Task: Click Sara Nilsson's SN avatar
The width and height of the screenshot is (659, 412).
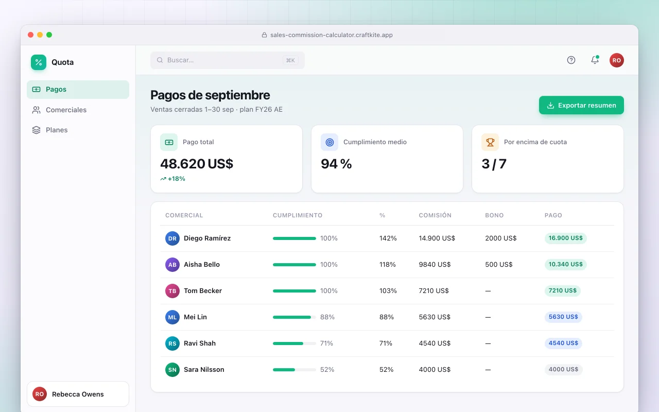Action: (172, 370)
